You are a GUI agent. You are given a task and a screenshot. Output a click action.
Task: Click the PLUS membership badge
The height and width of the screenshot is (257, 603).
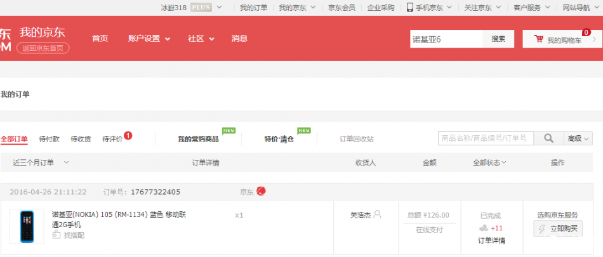pos(201,8)
